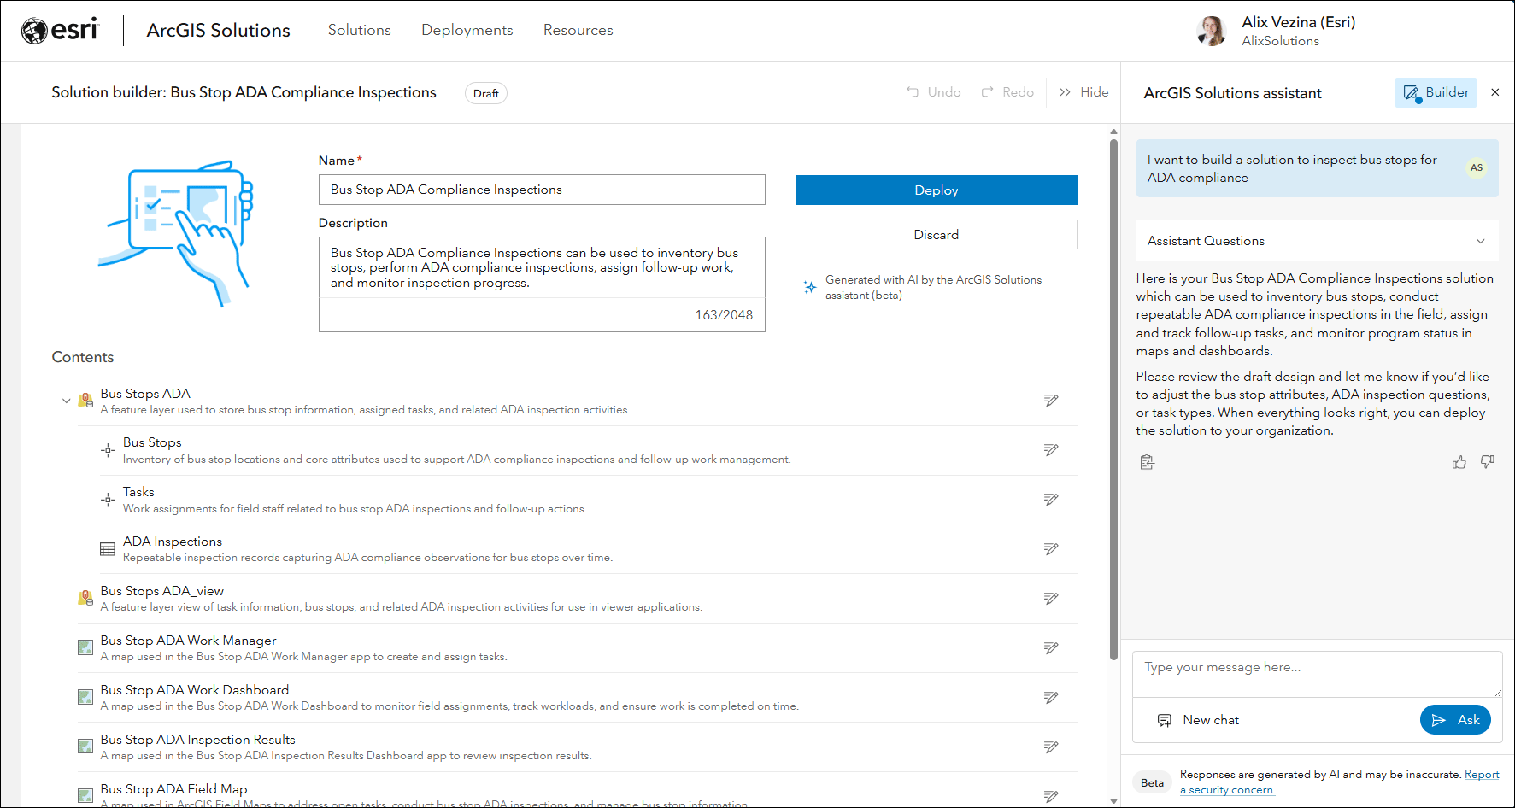
Task: Click the ADA Inspections table icon
Action: 108,549
